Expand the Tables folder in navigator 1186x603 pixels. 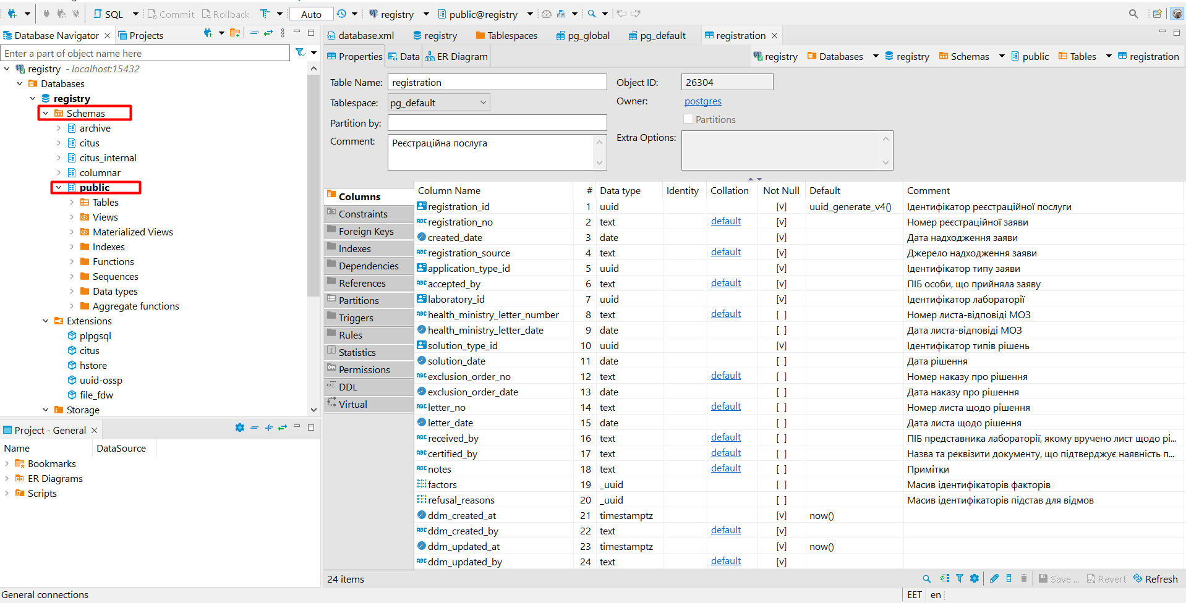(x=72, y=202)
